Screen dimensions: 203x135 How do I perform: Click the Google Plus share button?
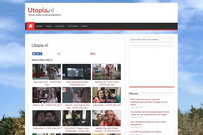click(59, 54)
